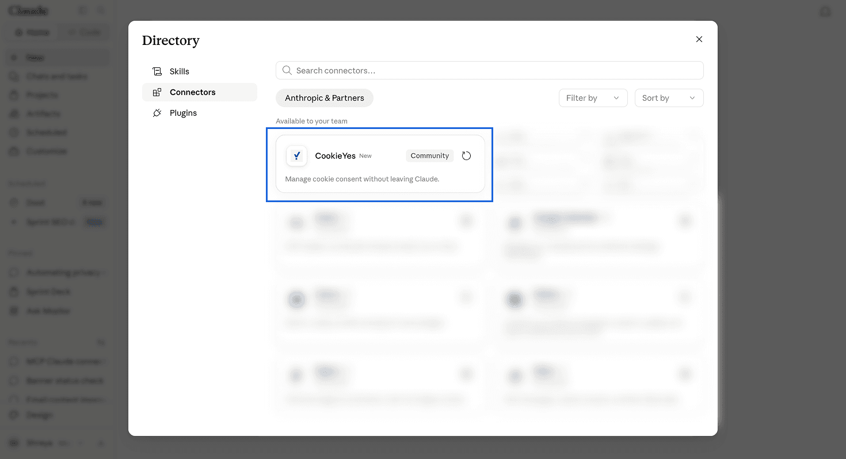Screen dimensions: 846x459
Task: Click the Community badge on CookieYes
Action: click(x=430, y=155)
